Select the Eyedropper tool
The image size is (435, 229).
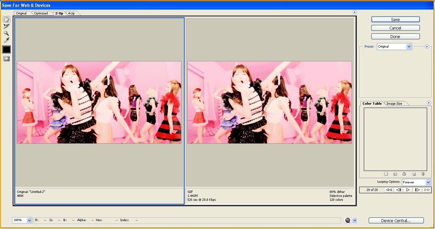[7, 40]
